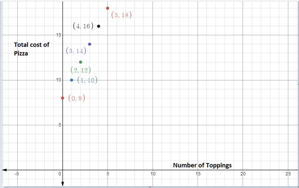Click the y-axis tick label 5
299x188 pixels.
(60, 125)
